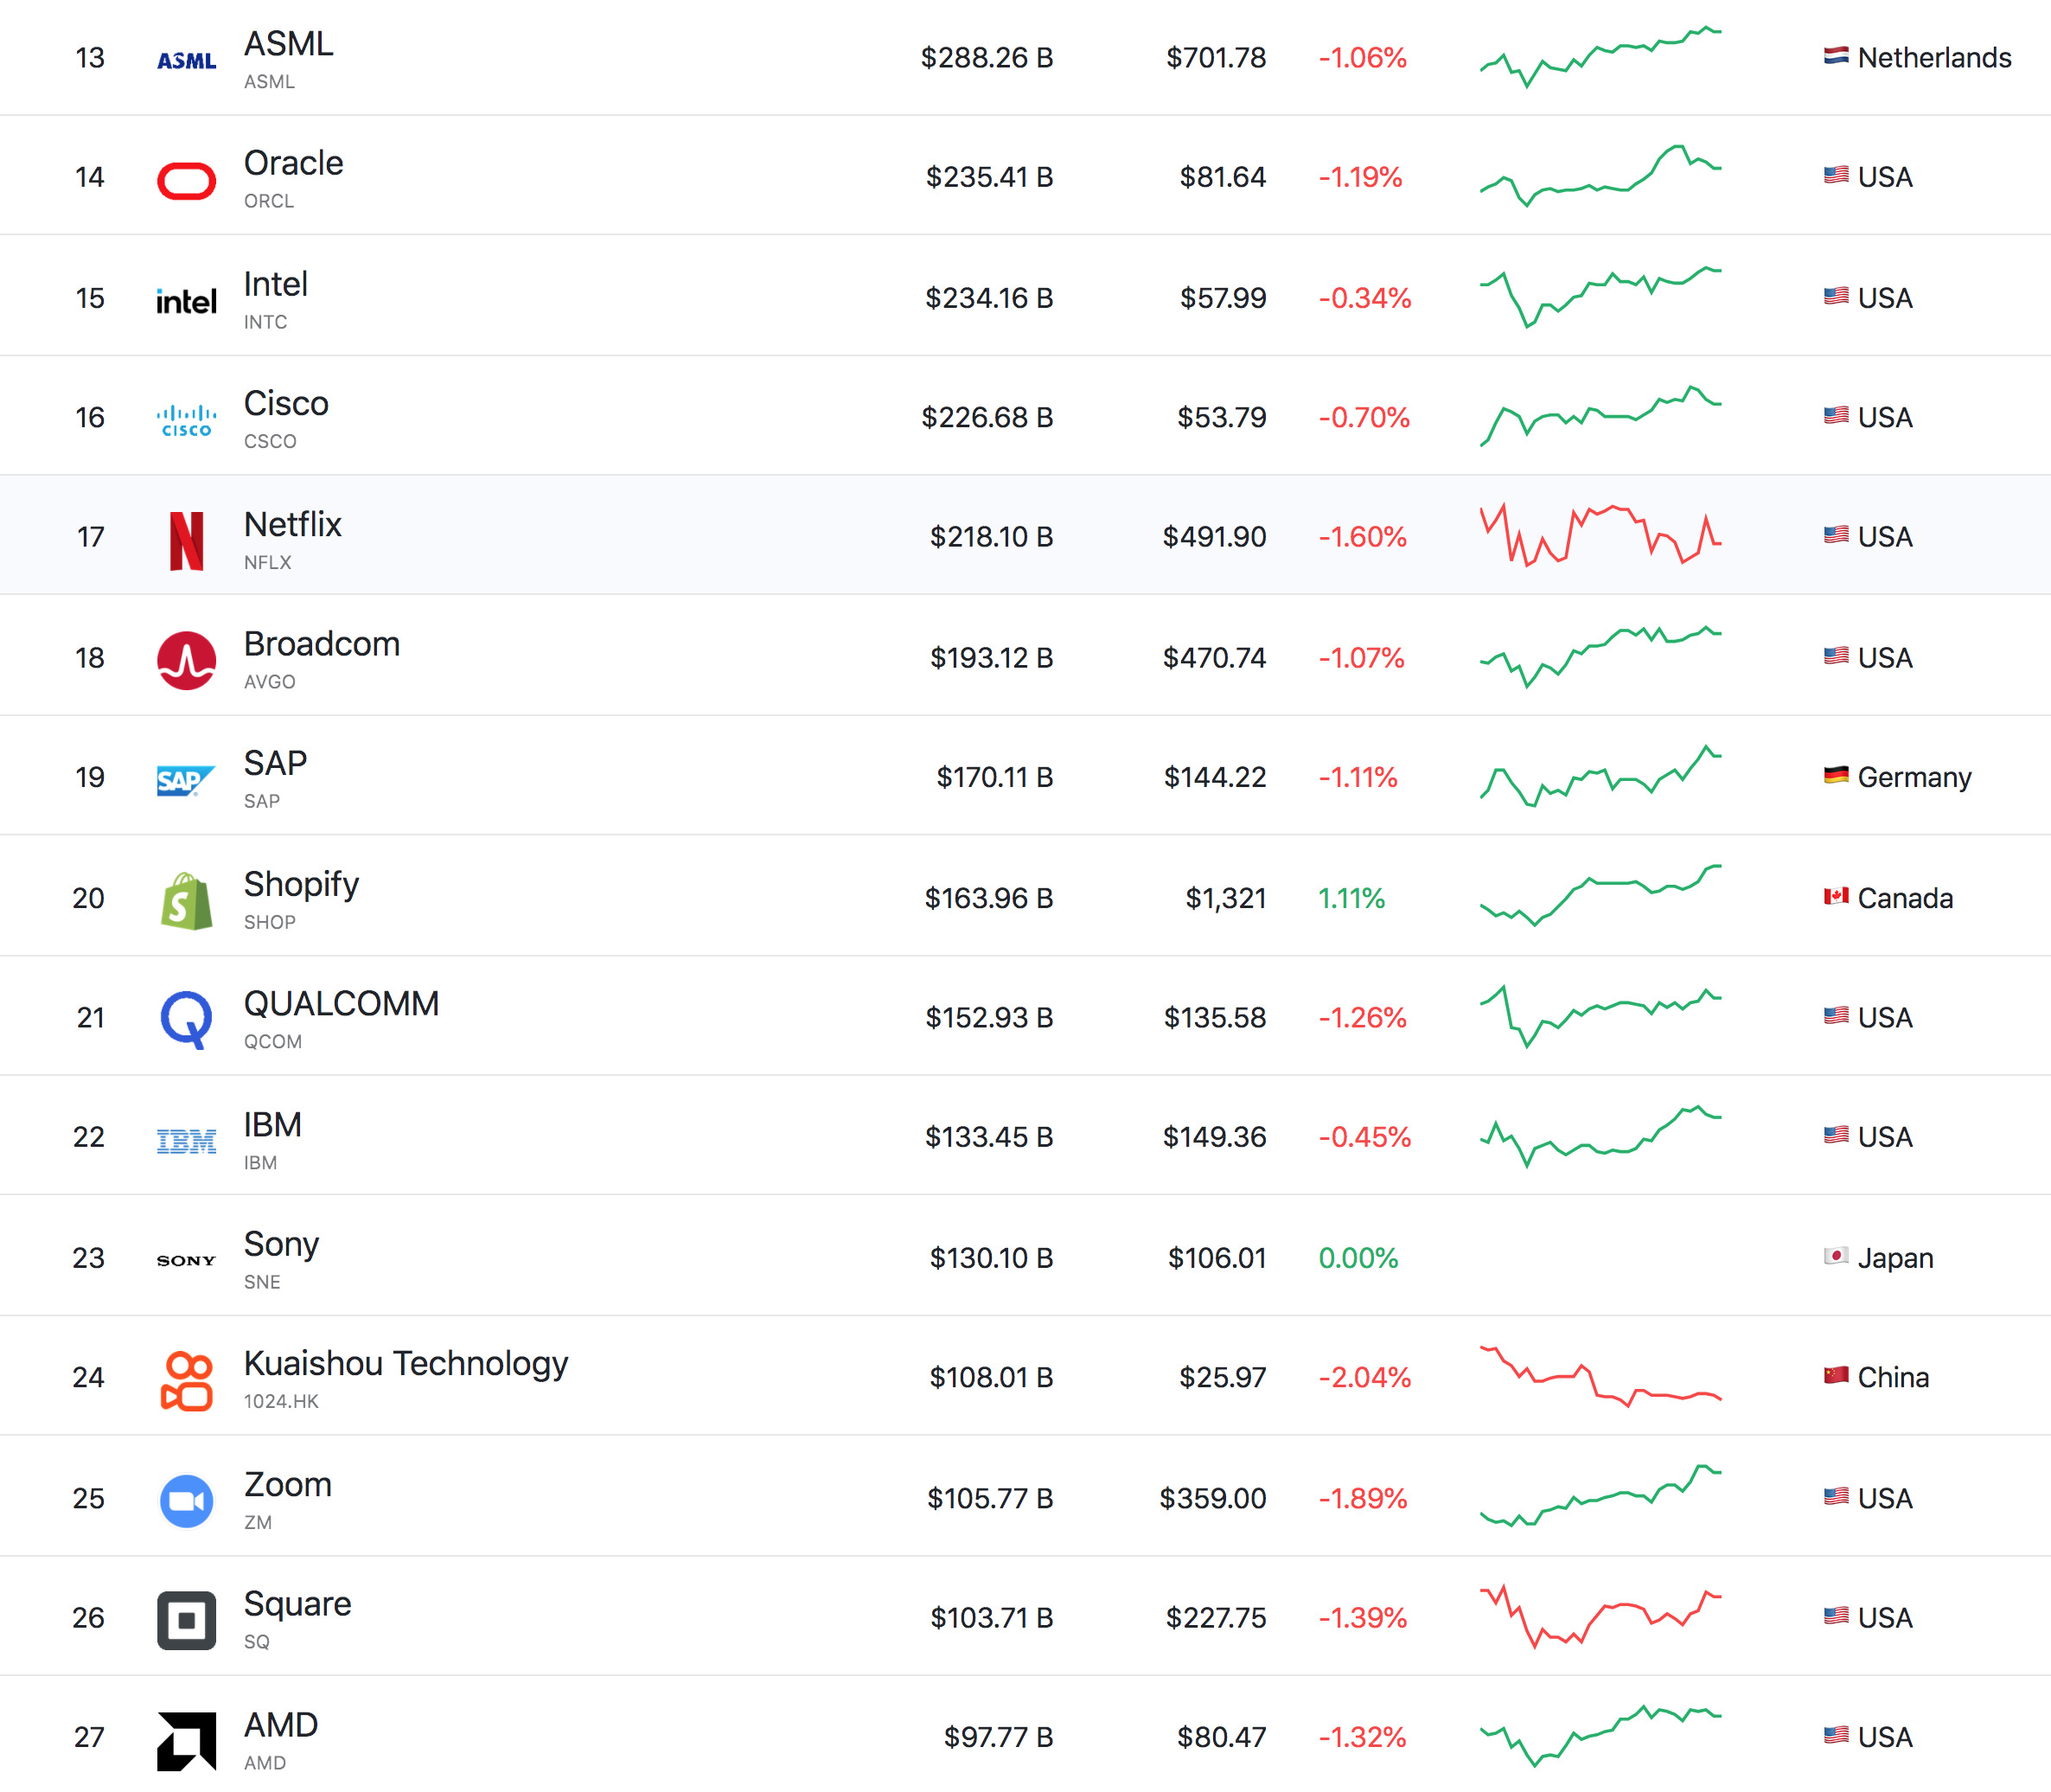Click the Canada flag in Shopify row
Image resolution: width=2051 pixels, height=1792 pixels.
(x=1836, y=896)
